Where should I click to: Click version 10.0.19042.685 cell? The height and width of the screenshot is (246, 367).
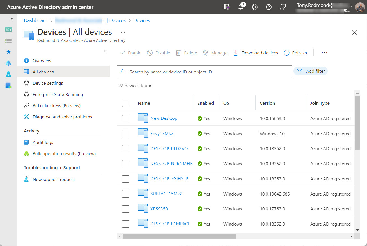(x=275, y=194)
